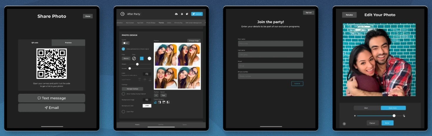Switch to the Queue bottom tab
The width and height of the screenshot is (432, 136).
coord(185,125)
